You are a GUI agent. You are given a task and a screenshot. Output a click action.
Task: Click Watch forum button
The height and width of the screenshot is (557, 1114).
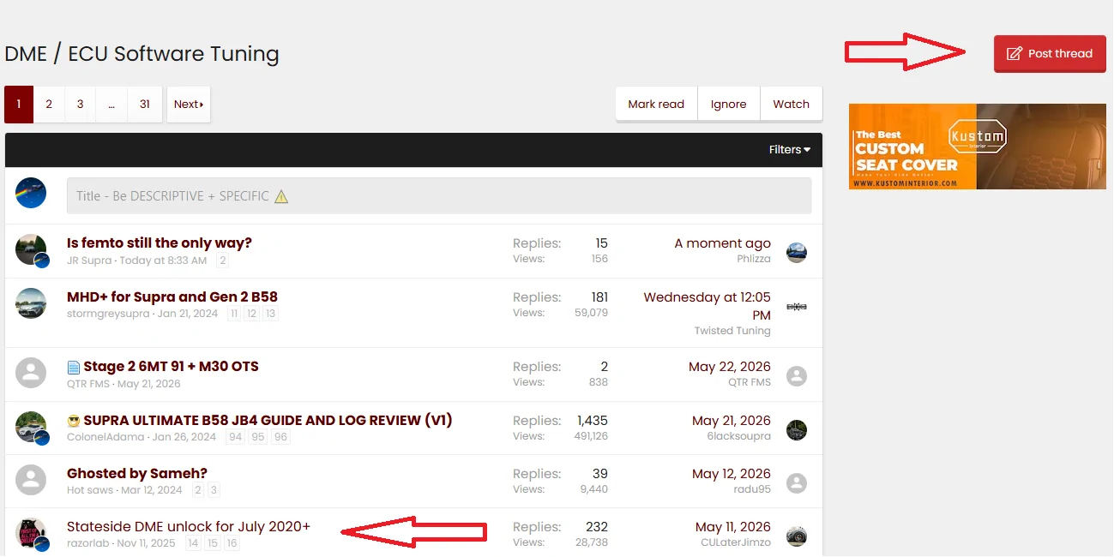[x=792, y=105]
